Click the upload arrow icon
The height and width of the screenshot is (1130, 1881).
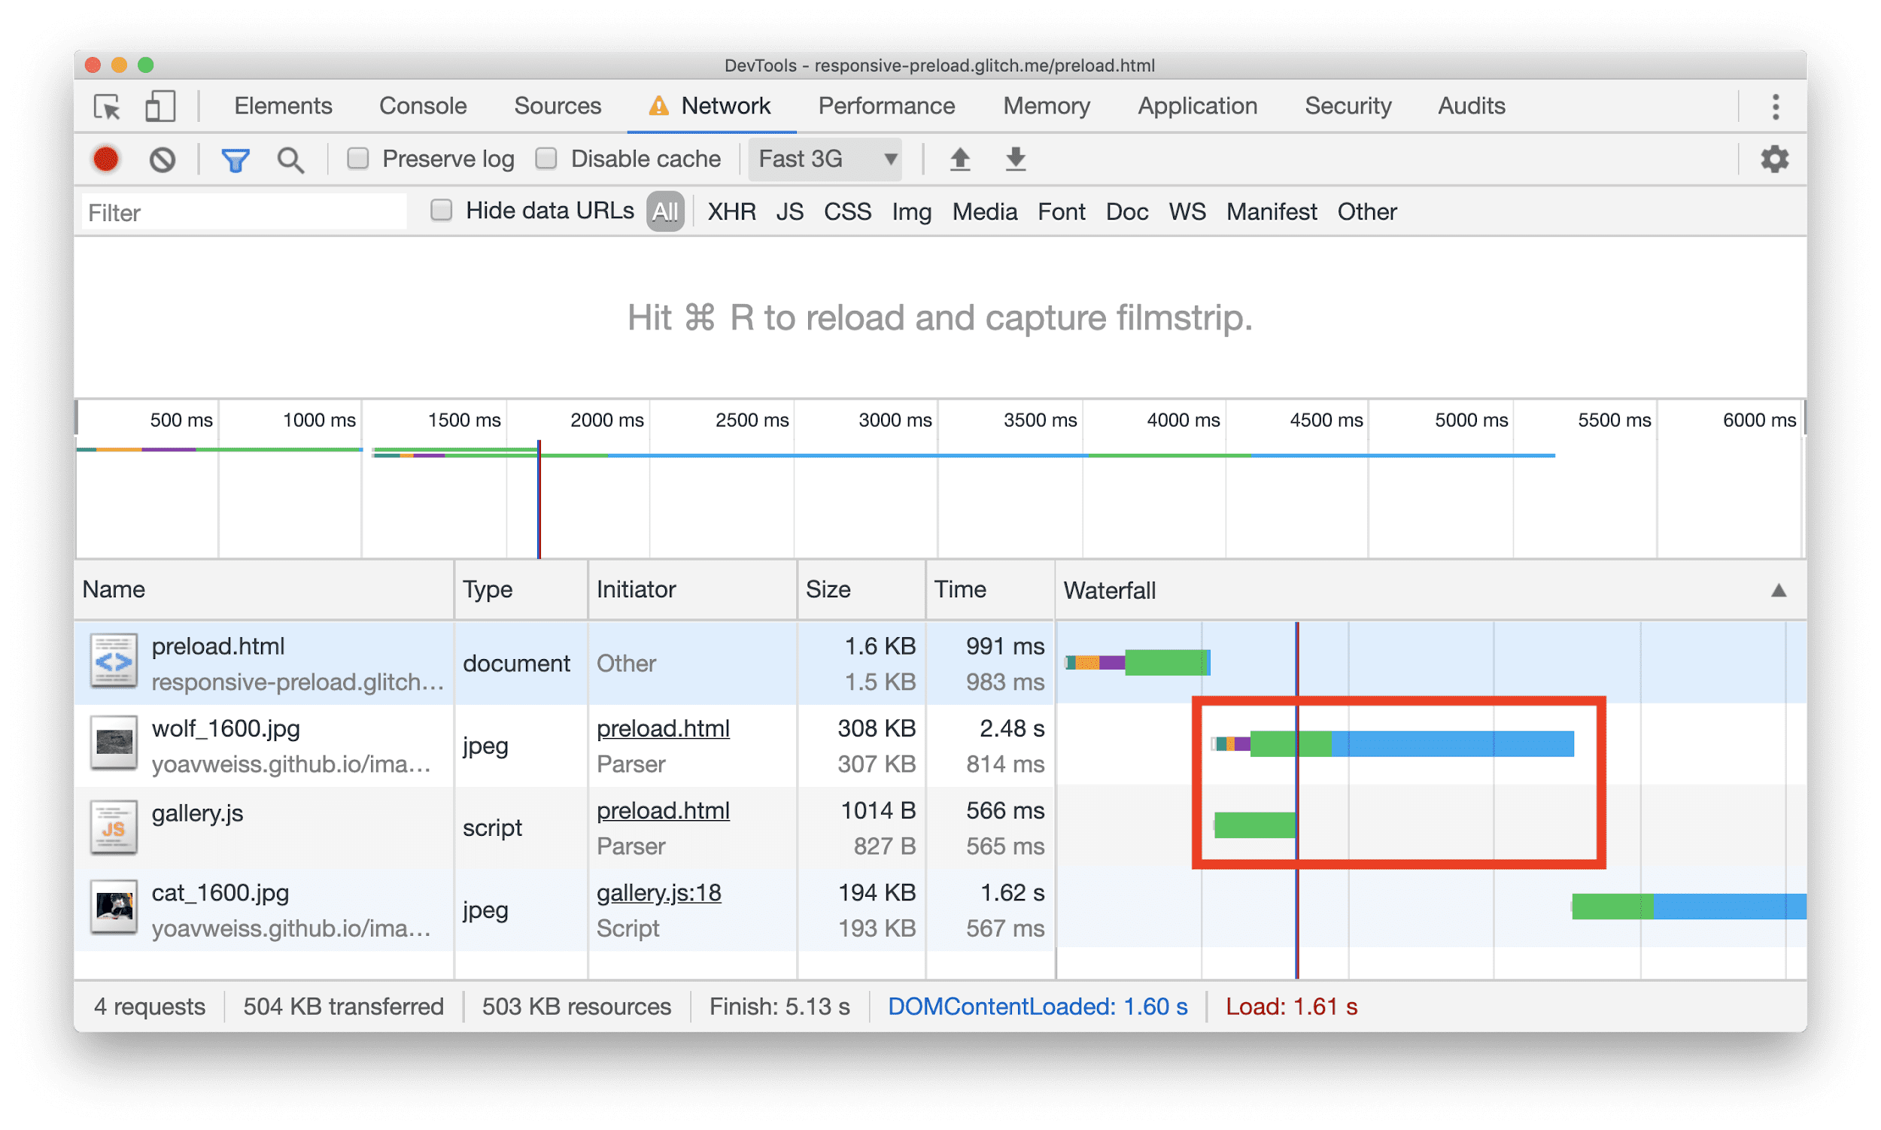click(x=956, y=160)
